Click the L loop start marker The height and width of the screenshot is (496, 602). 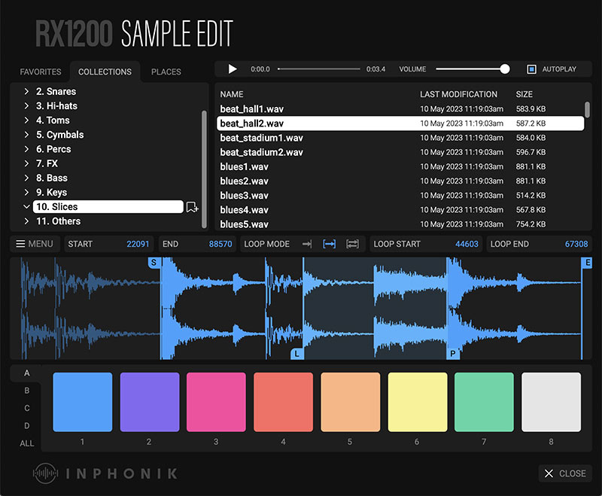296,354
